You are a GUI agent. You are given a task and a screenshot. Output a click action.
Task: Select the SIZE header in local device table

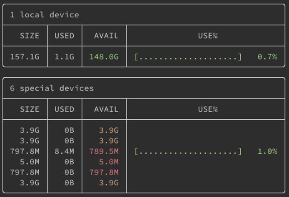[30, 36]
